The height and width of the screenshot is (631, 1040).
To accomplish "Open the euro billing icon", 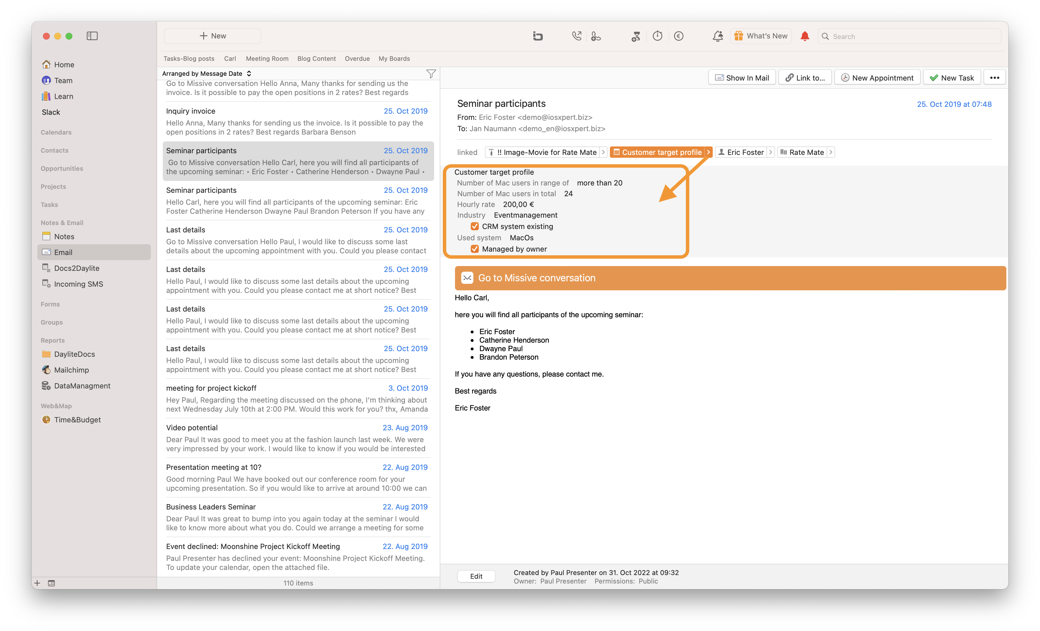I will [678, 36].
